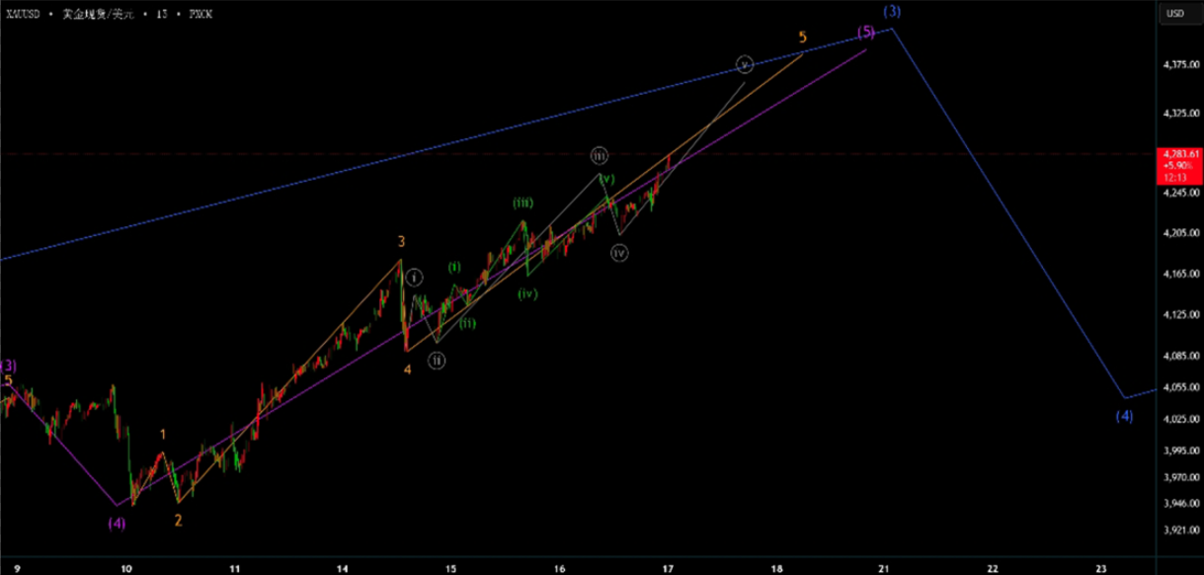Screen dimensions: 1204x575
Task: Click the circled v wave marker
Action: tap(745, 65)
